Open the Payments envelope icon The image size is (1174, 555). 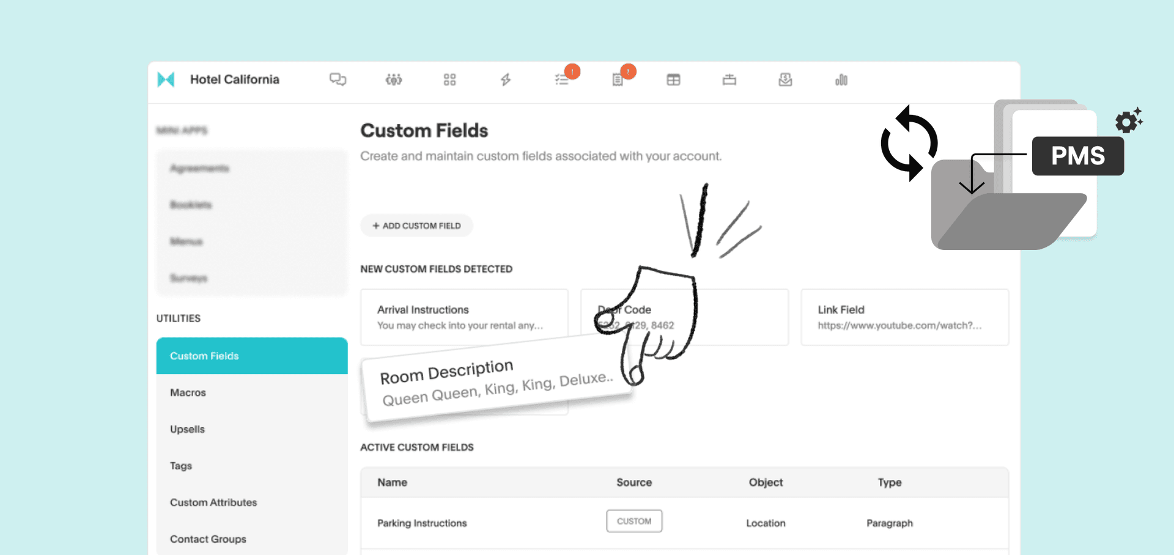coord(785,79)
